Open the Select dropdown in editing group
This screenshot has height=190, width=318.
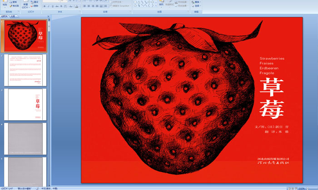tap(196, 6)
